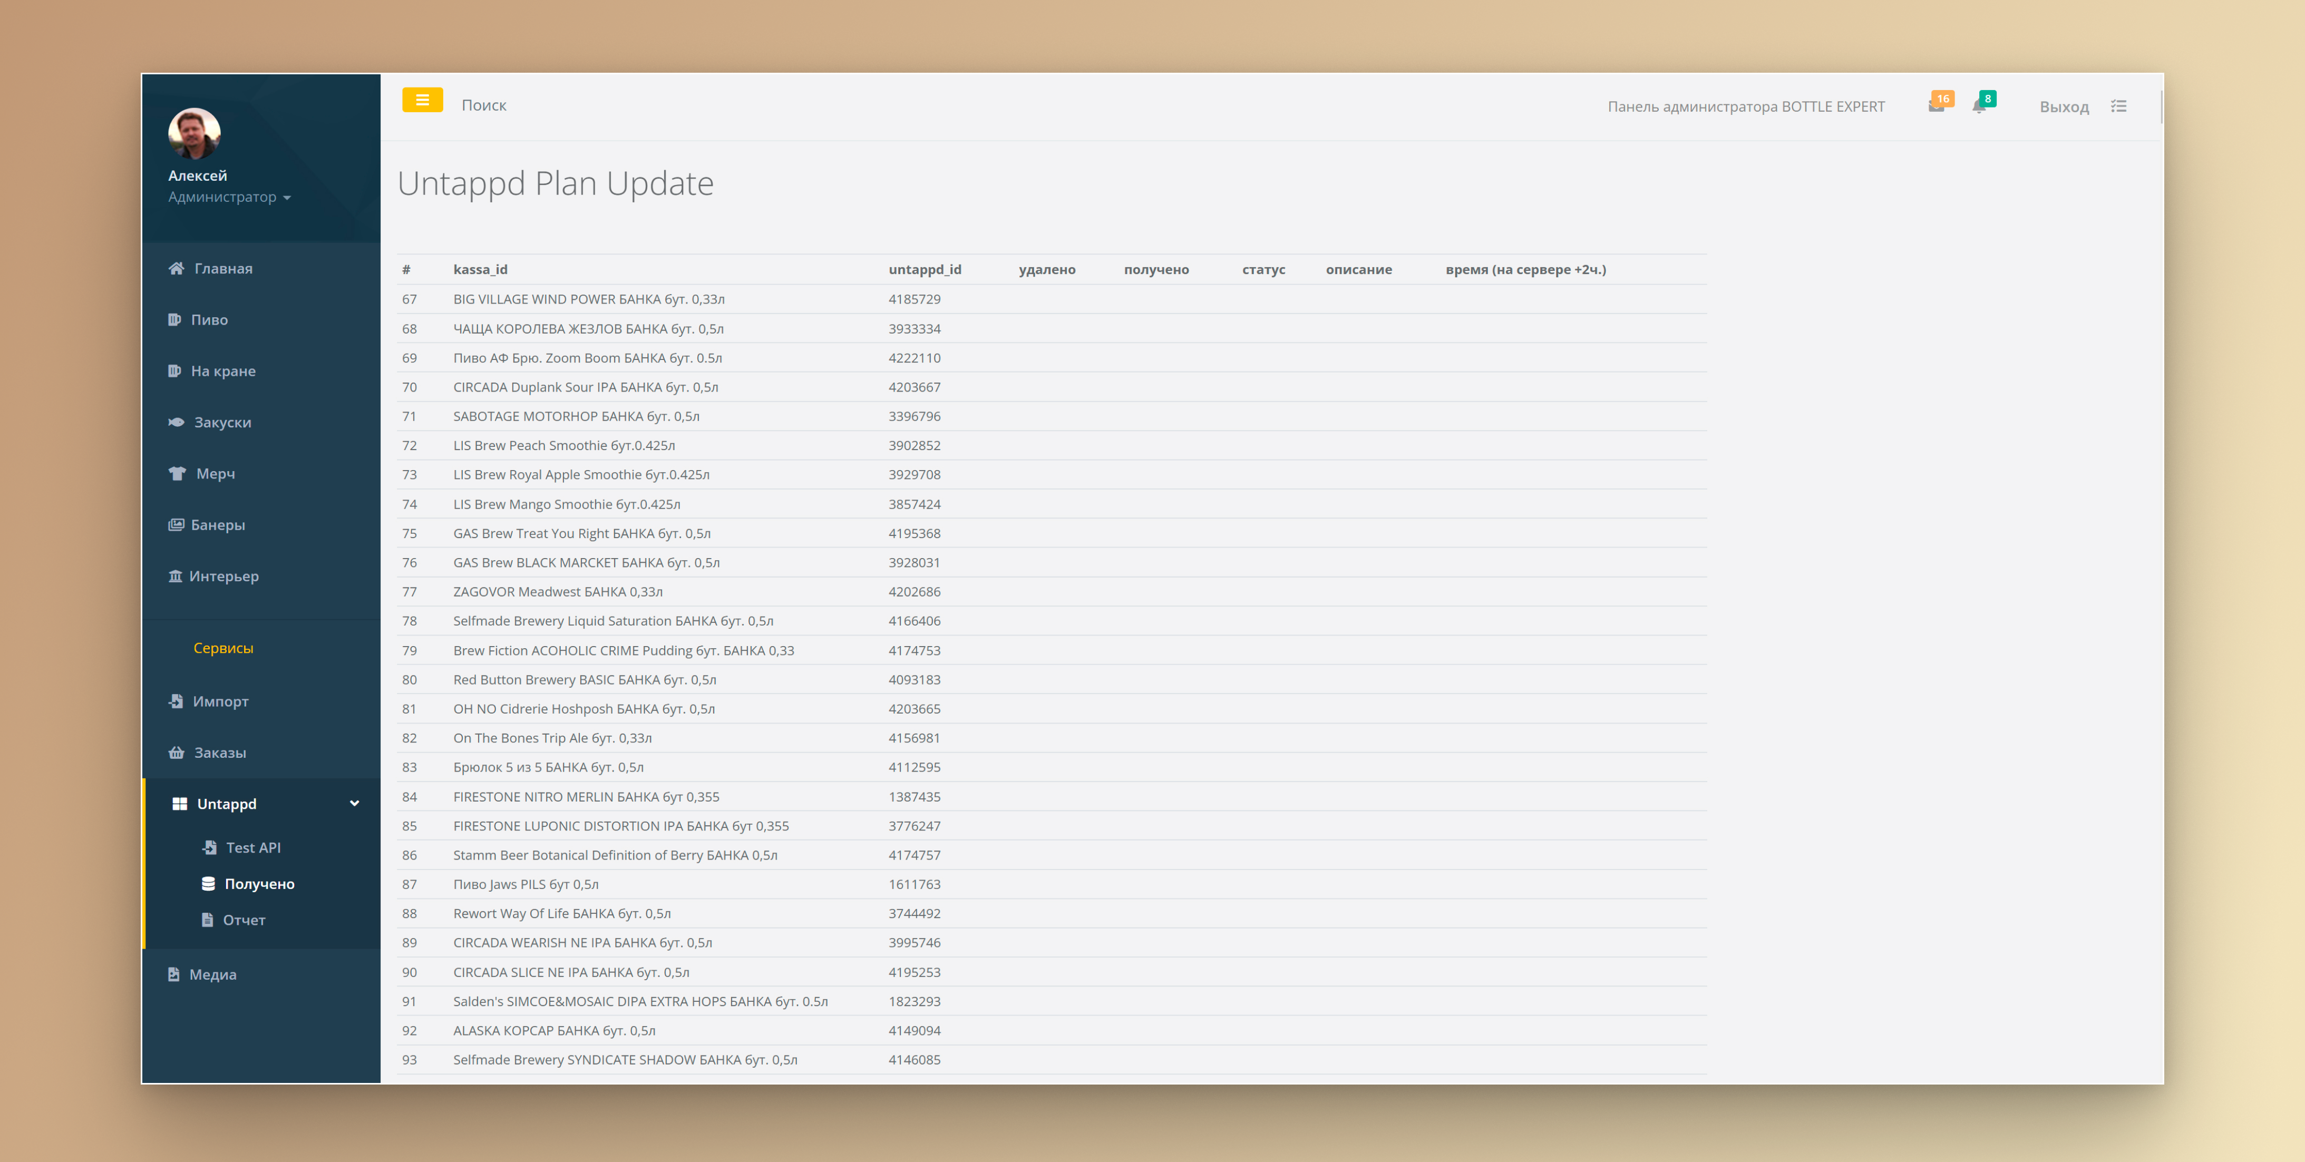Click the untappd_id column header
Image resolution: width=2305 pixels, height=1162 pixels.
pos(925,269)
